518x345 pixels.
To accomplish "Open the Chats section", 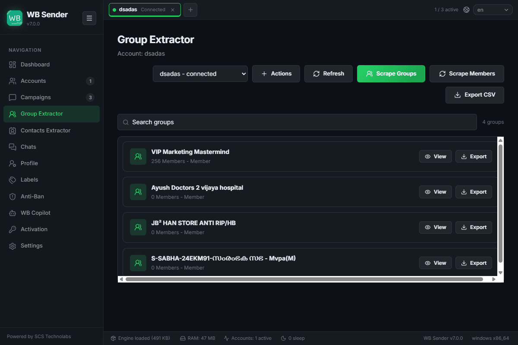I will pos(51,147).
